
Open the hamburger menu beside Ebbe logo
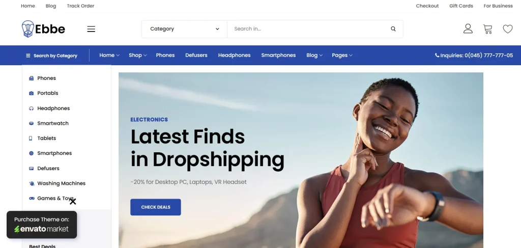coord(91,29)
